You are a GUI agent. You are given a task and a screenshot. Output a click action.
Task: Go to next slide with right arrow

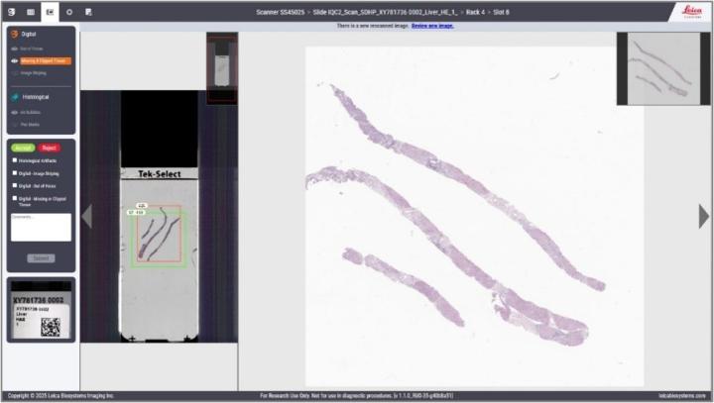704,216
